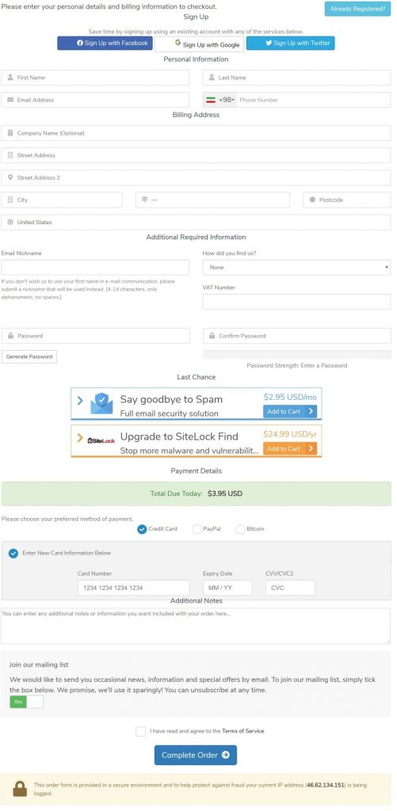Click the email shield icon in spam offer
This screenshot has height=811, width=397.
point(101,403)
